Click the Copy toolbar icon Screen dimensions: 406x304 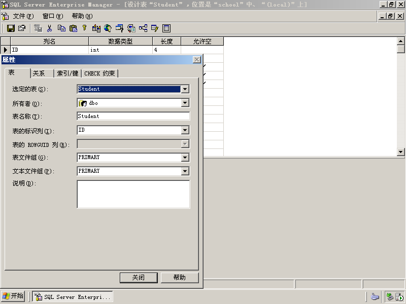coord(61,28)
